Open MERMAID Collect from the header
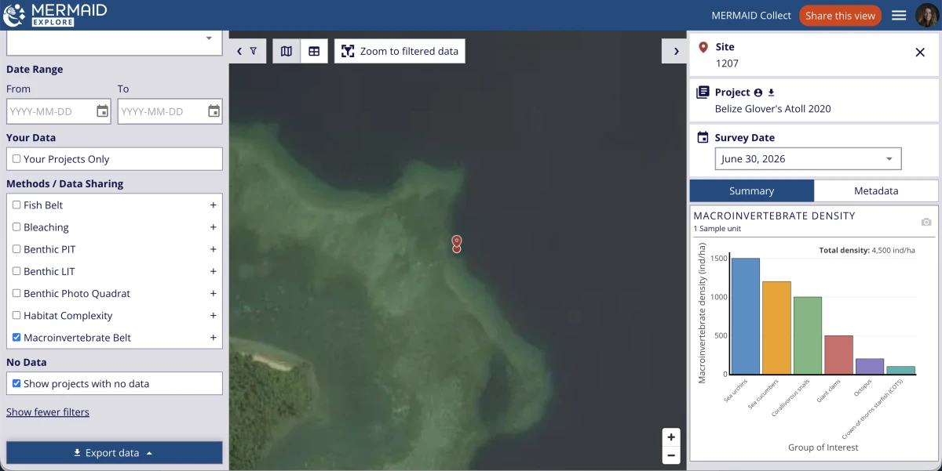This screenshot has width=942, height=471. tap(751, 16)
